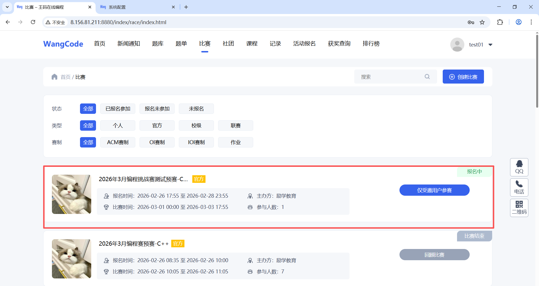539x286 pixels.
Task: Bookmark this page with star icon
Action: (x=482, y=22)
